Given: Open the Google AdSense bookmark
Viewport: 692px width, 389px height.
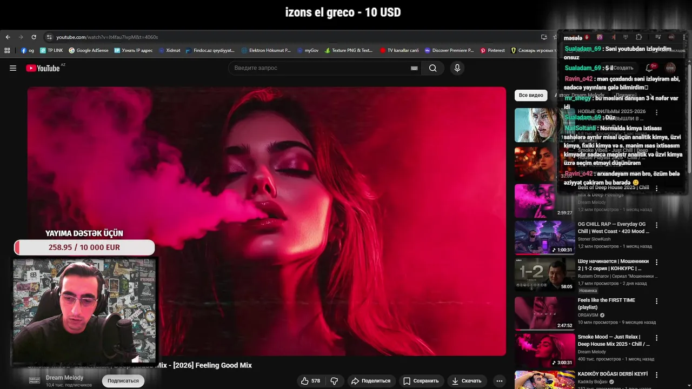Looking at the screenshot, I should click(x=89, y=50).
